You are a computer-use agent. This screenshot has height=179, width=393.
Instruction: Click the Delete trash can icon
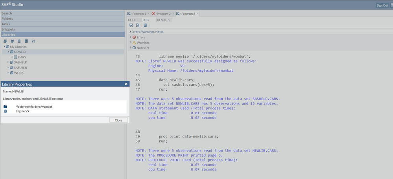[19, 41]
